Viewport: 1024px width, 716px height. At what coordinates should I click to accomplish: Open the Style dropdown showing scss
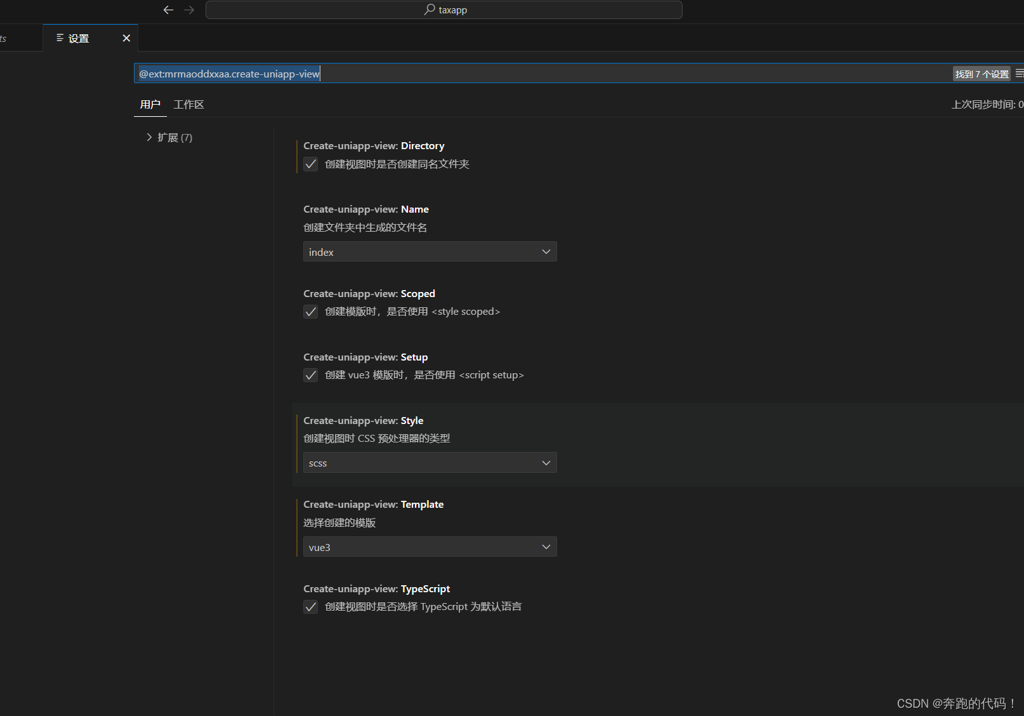click(430, 463)
